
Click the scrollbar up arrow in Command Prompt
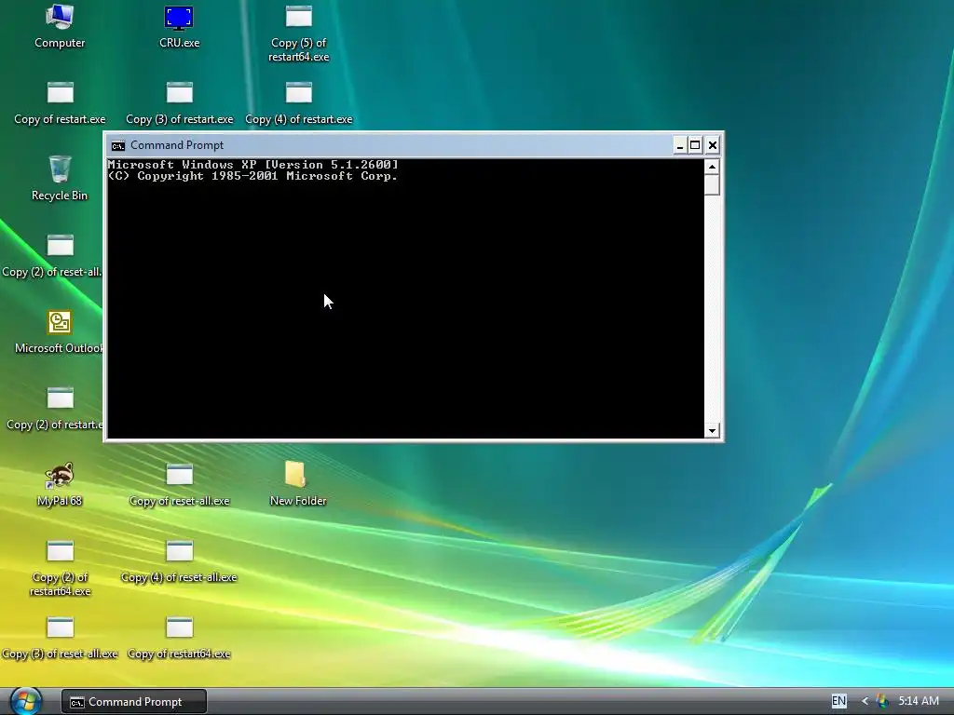[x=712, y=167]
